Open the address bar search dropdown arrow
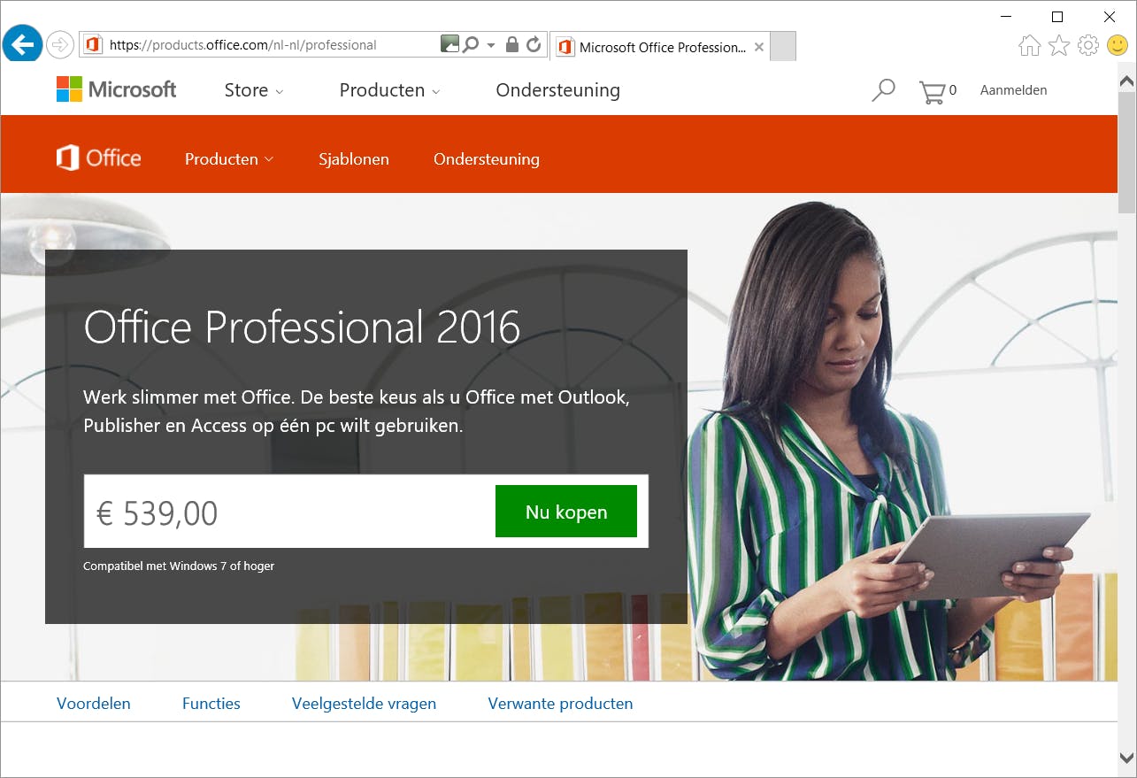 (491, 45)
